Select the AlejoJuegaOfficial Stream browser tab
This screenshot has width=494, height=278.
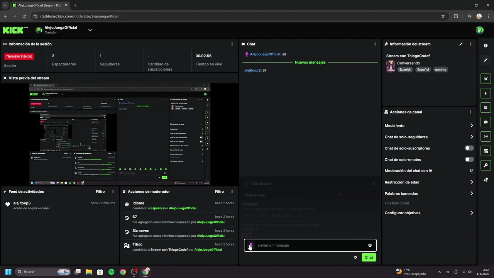[x=39, y=5]
